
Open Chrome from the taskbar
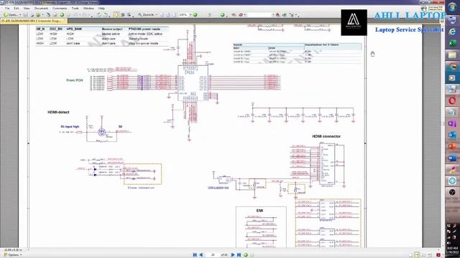(452, 66)
